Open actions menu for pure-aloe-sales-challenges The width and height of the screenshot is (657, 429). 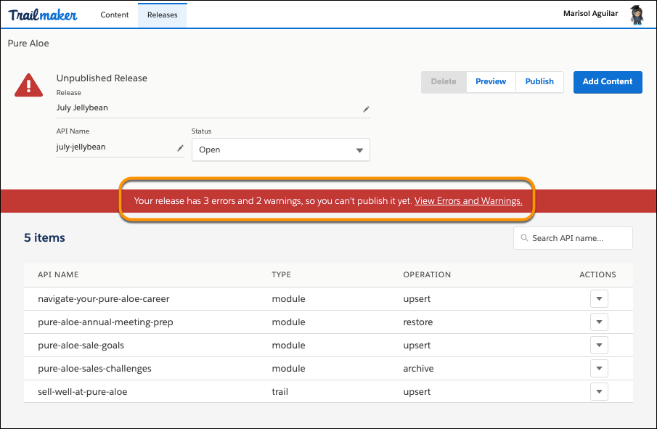click(599, 368)
